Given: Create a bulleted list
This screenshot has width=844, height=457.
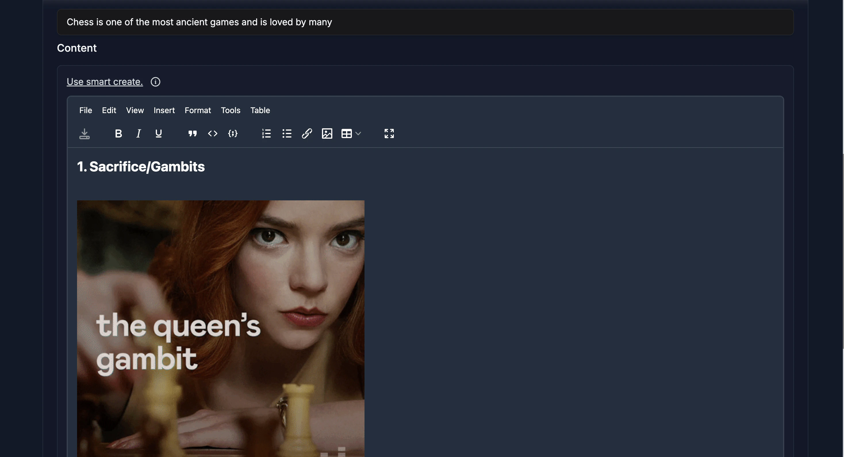Looking at the screenshot, I should click(x=287, y=133).
